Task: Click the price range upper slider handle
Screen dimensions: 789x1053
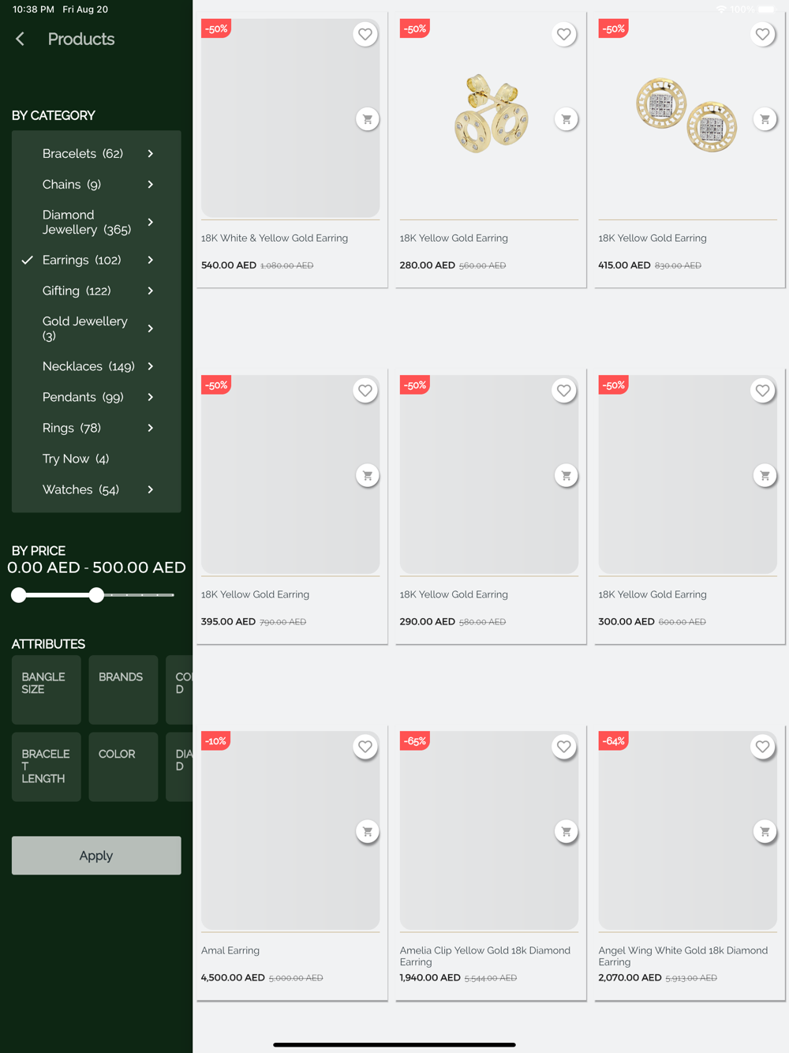Action: point(96,595)
